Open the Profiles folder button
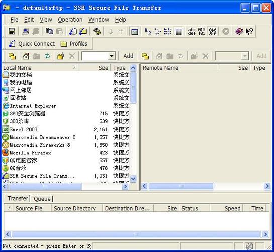 pos(74,44)
